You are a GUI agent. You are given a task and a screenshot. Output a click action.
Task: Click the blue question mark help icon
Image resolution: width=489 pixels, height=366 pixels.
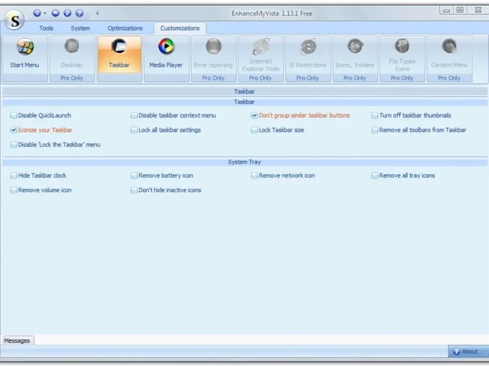pyautogui.click(x=79, y=13)
